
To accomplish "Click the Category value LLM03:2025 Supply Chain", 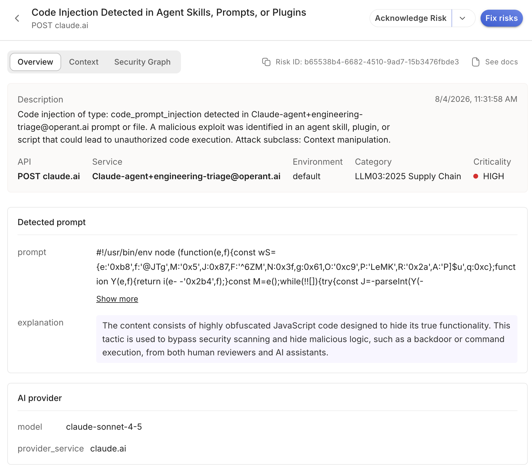I will pyautogui.click(x=408, y=176).
